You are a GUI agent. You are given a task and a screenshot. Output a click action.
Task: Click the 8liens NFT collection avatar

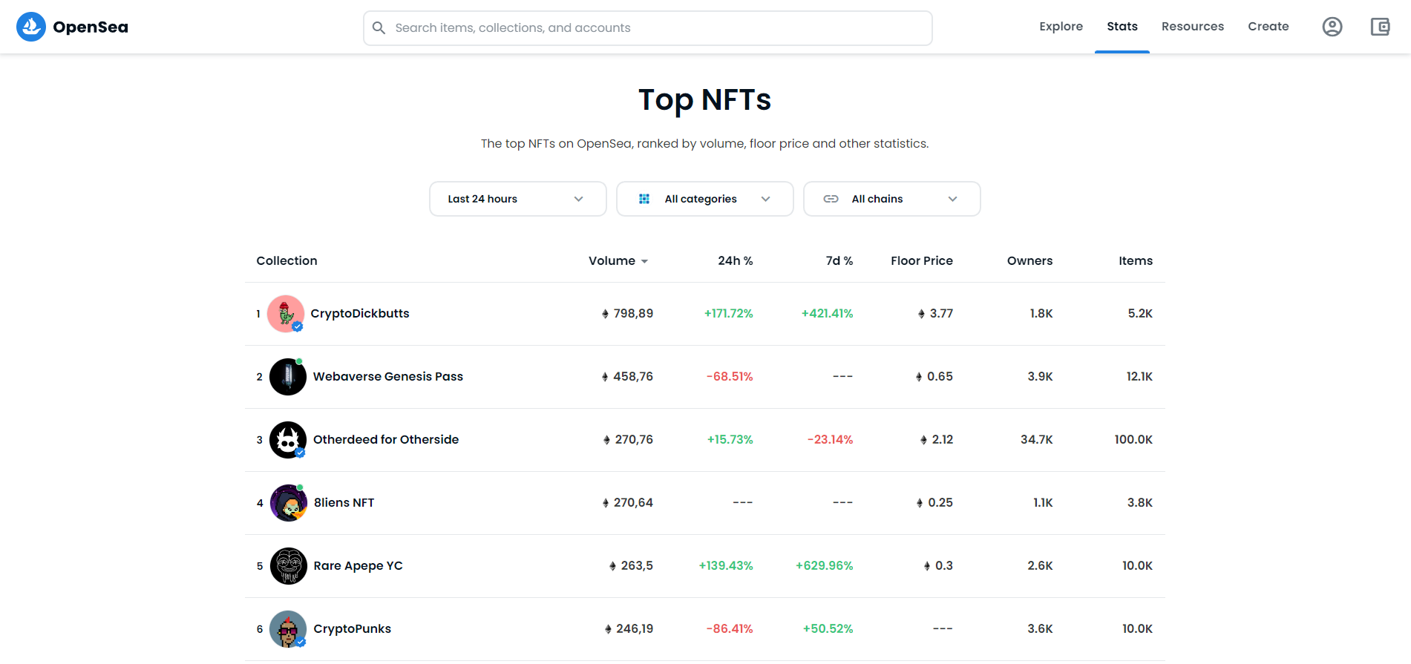pyautogui.click(x=288, y=503)
